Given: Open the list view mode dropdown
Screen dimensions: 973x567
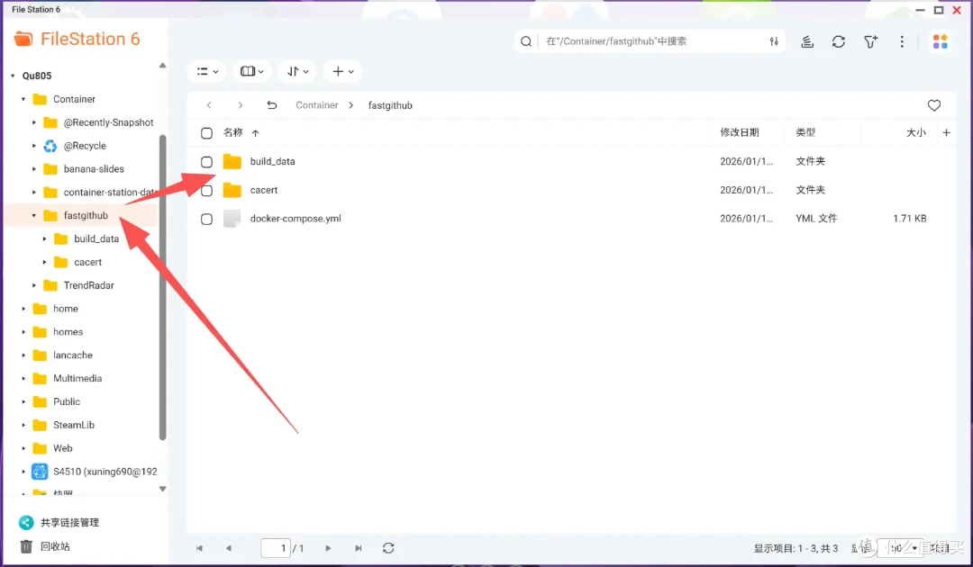Looking at the screenshot, I should (x=207, y=71).
